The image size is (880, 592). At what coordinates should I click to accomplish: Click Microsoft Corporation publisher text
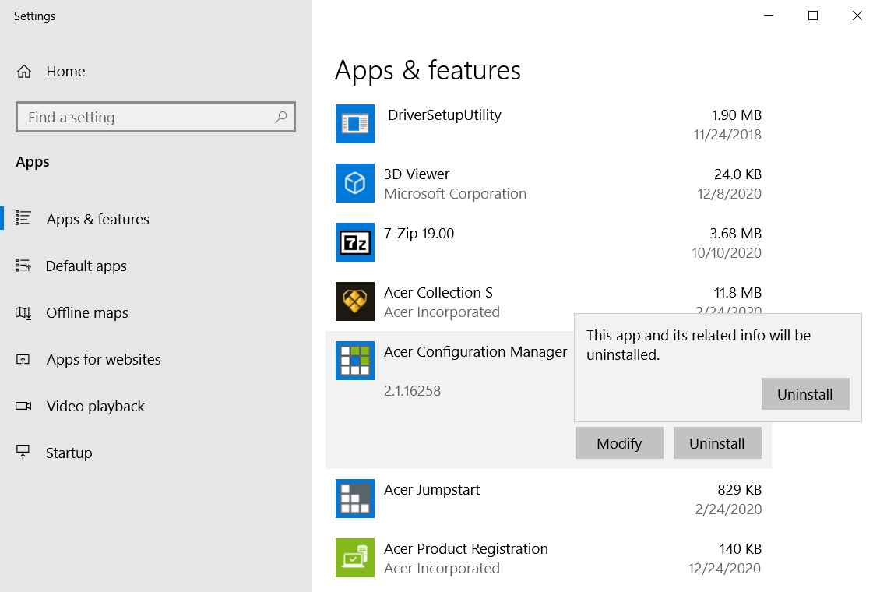click(x=455, y=194)
